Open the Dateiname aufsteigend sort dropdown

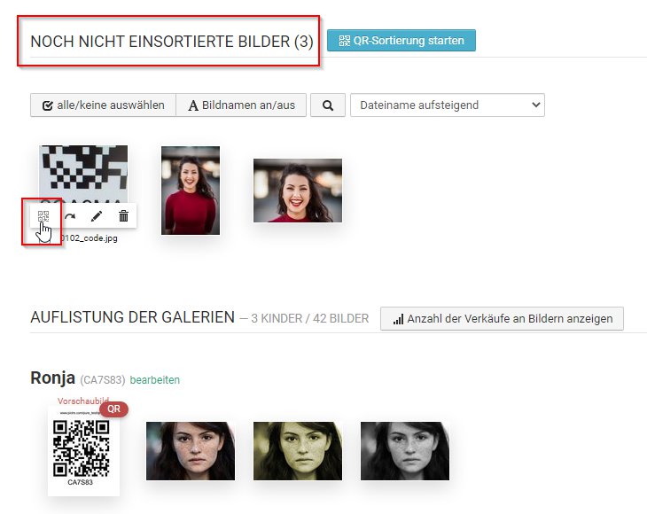pos(447,105)
